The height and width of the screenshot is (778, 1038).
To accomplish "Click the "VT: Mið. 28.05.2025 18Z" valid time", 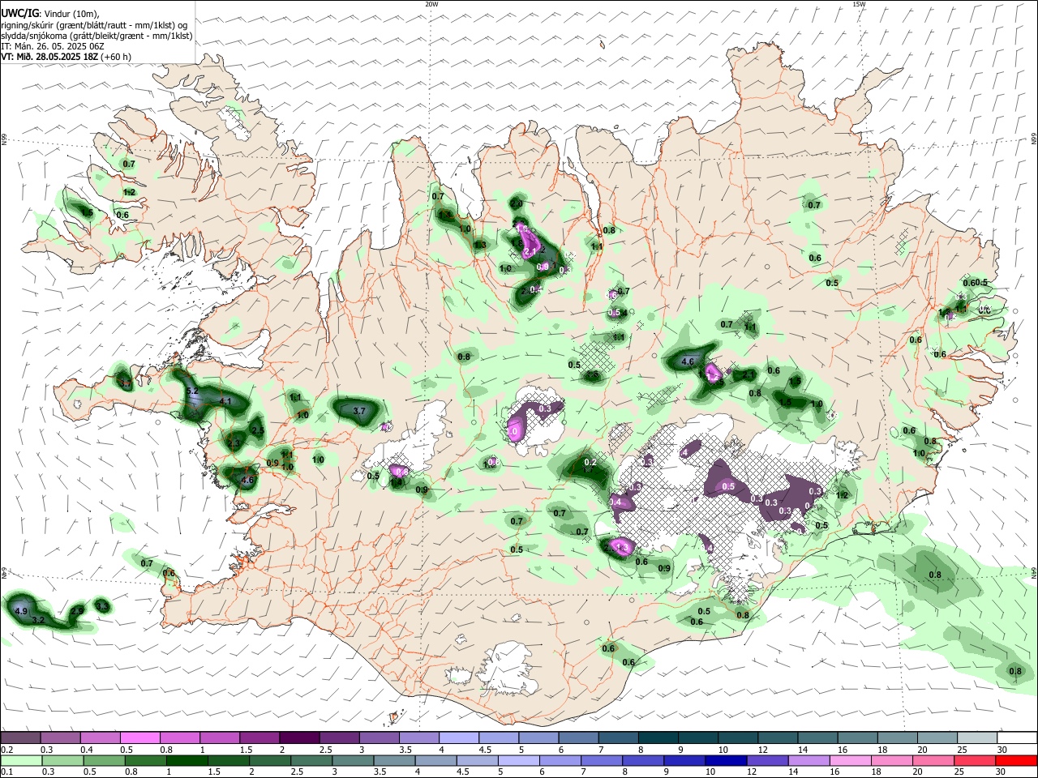I will coord(49,57).
